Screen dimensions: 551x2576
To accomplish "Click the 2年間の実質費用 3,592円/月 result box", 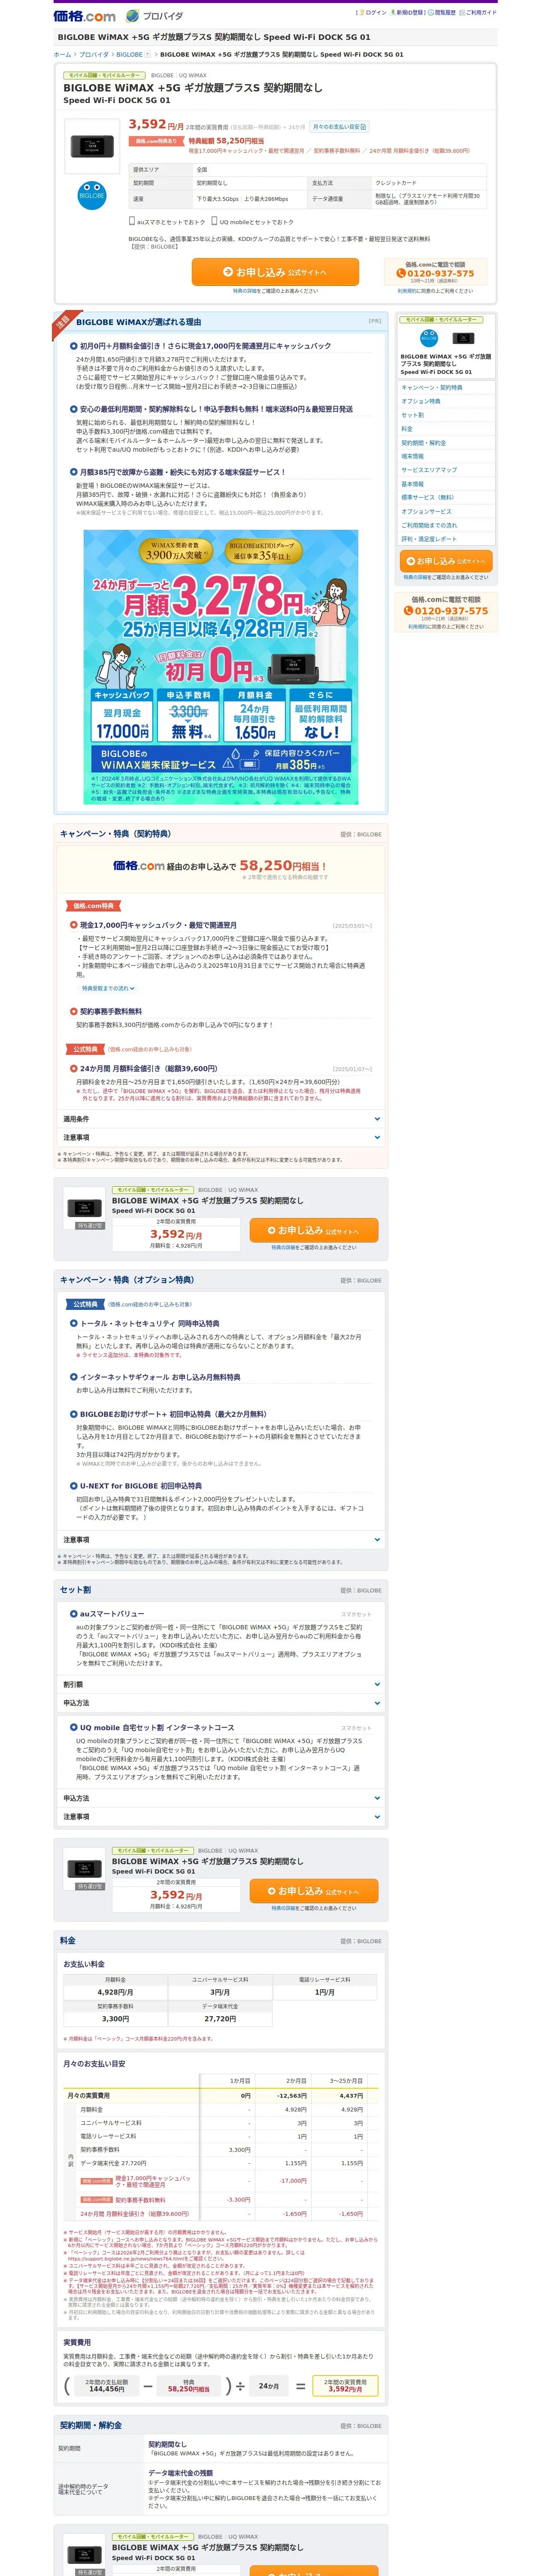I will tap(345, 2386).
